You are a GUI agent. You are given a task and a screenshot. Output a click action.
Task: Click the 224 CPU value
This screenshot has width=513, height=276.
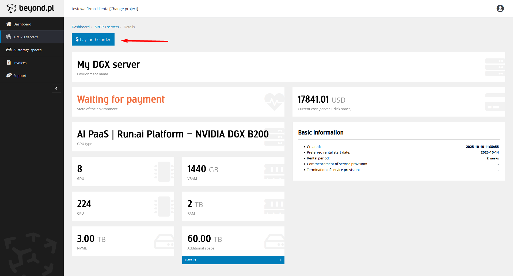point(84,204)
